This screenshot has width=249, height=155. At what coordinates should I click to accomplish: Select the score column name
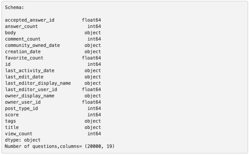point(12,115)
